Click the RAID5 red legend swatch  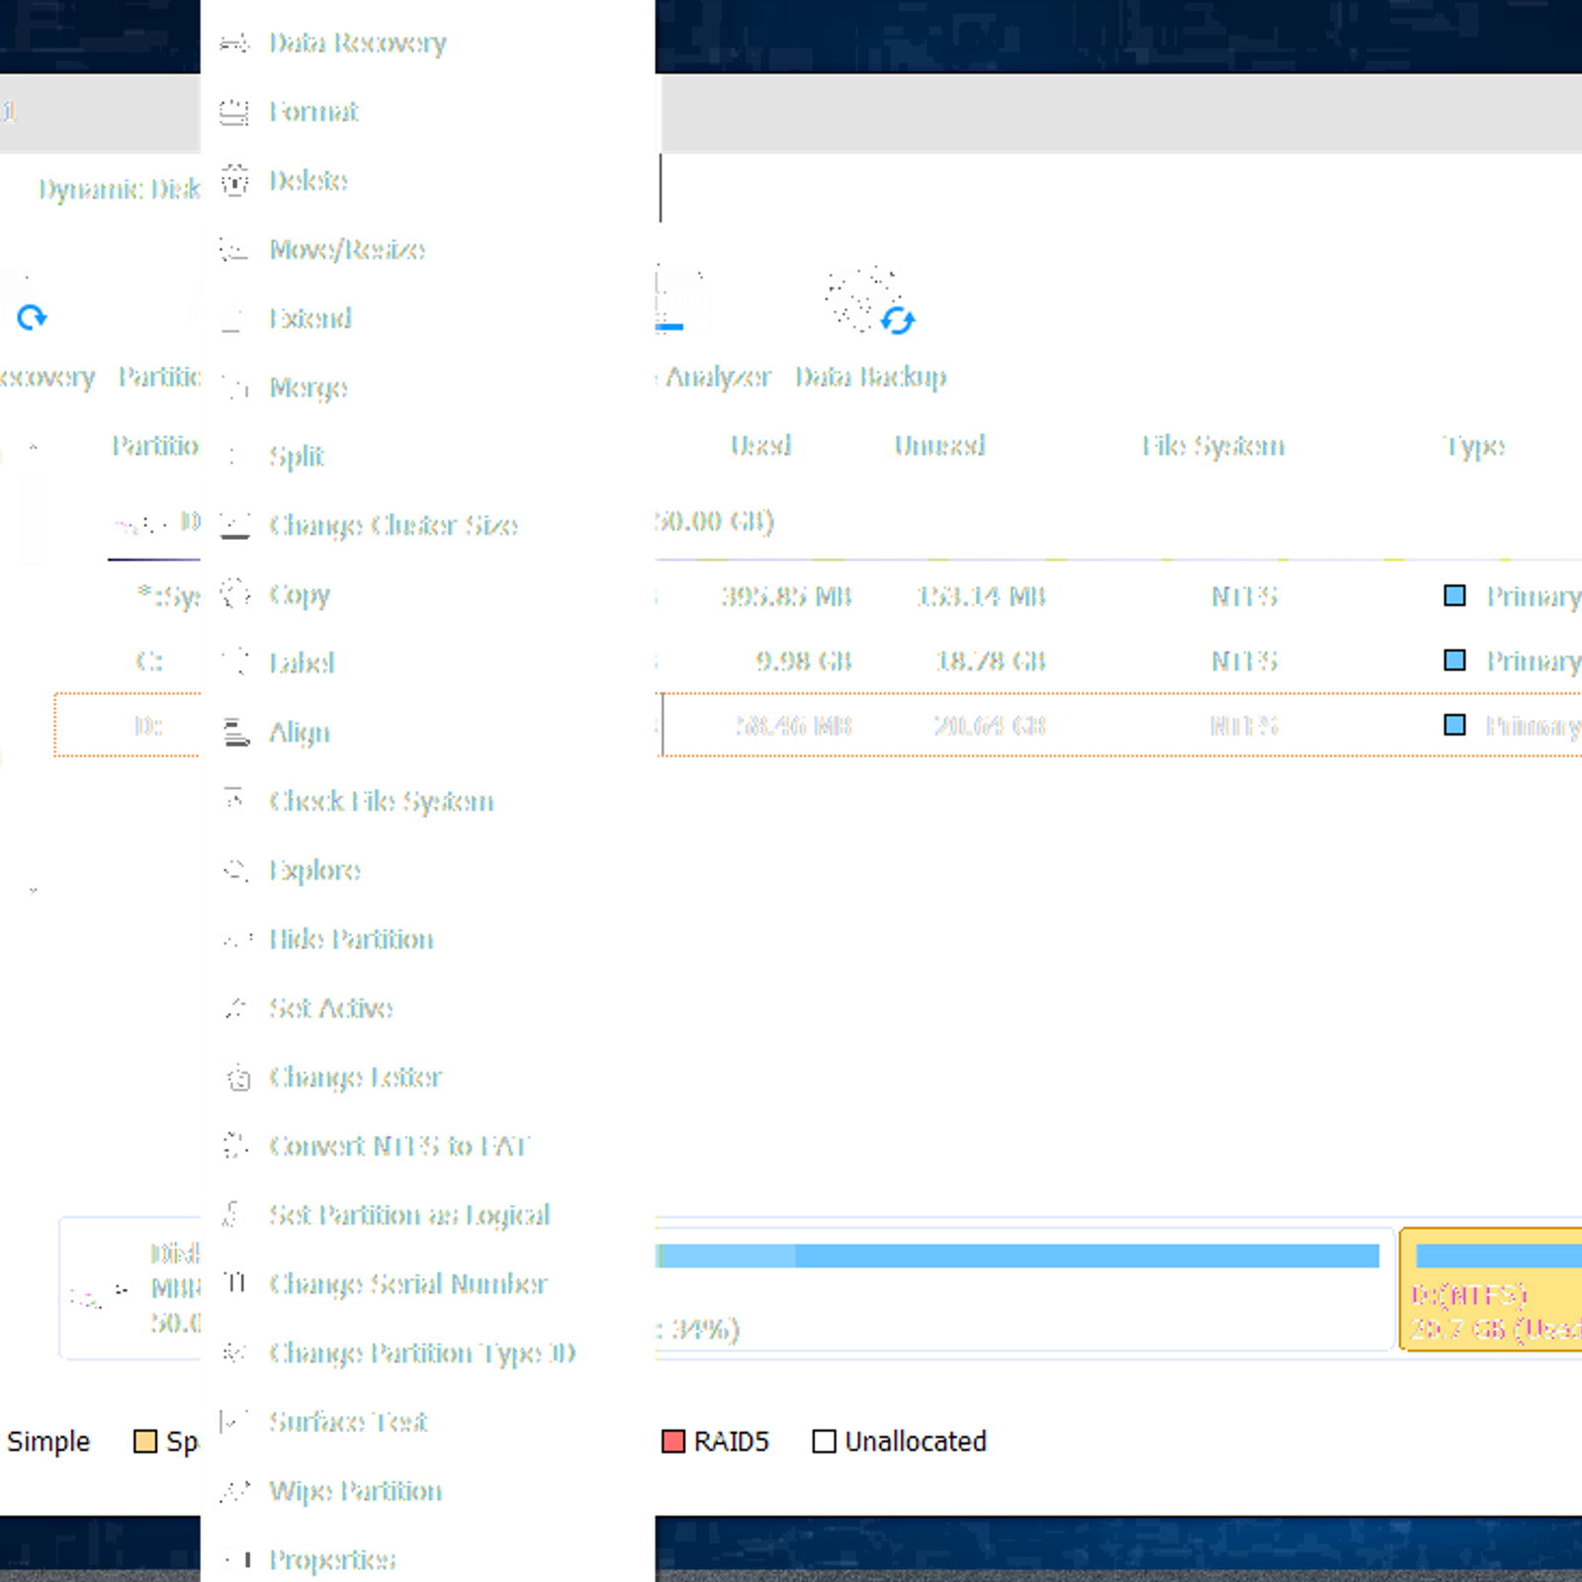[673, 1442]
